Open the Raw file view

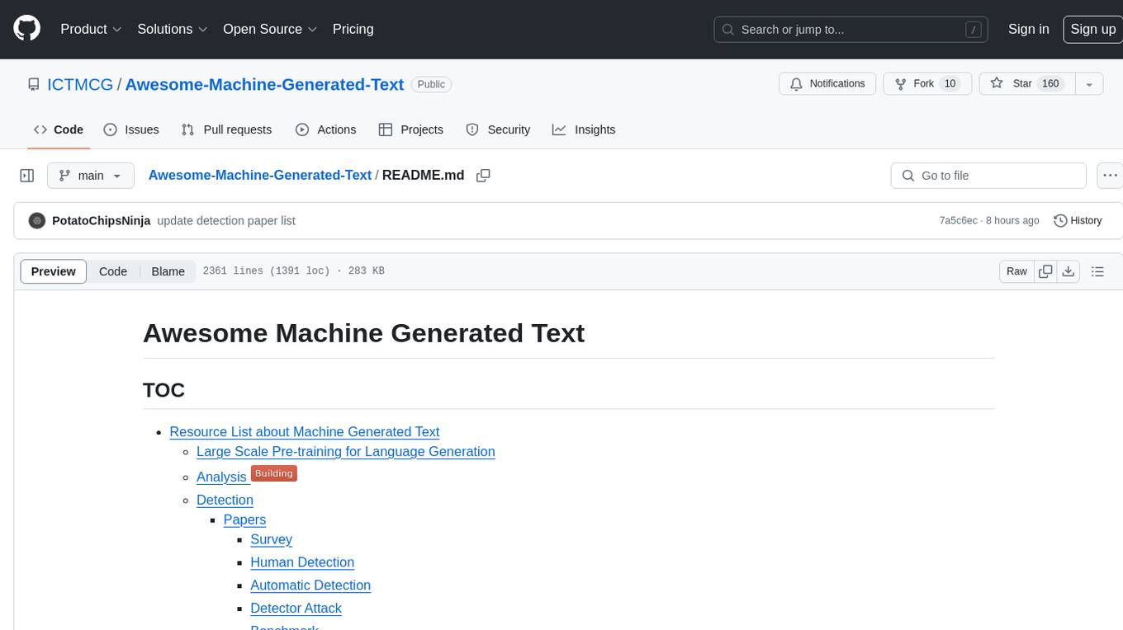[x=1016, y=271]
